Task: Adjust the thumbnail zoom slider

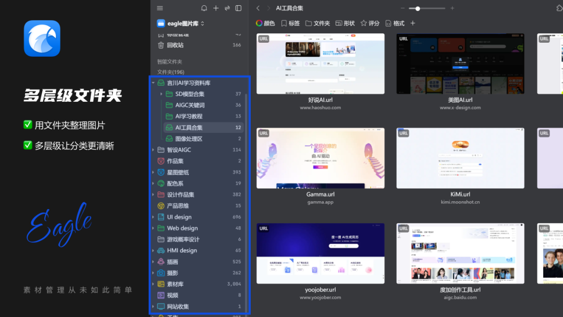Action: [x=427, y=8]
